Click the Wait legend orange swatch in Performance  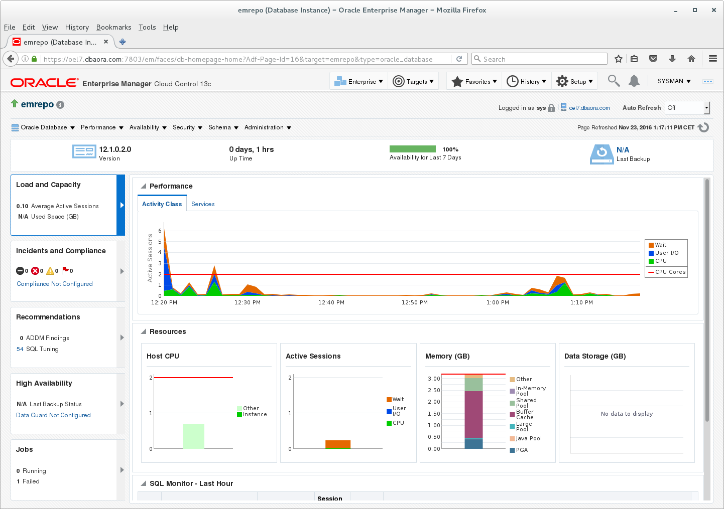point(651,245)
